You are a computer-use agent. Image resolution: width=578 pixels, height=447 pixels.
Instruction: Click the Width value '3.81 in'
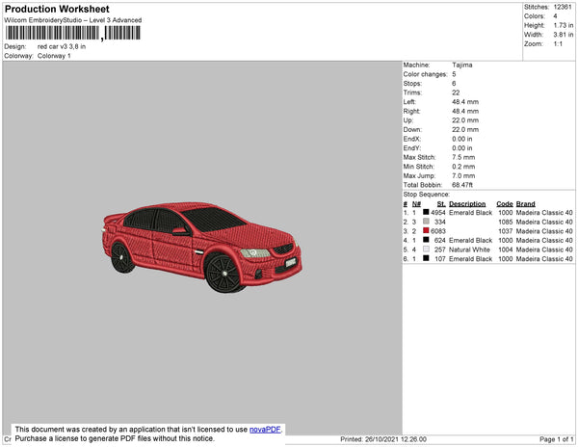564,35
